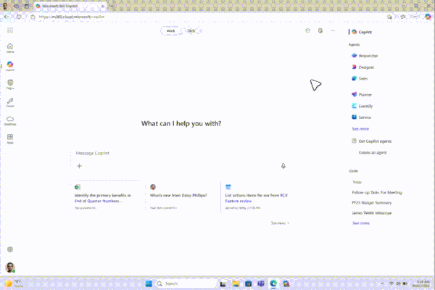435x290 pixels.
Task: Open James Webb telescope chat
Action: pos(372,213)
